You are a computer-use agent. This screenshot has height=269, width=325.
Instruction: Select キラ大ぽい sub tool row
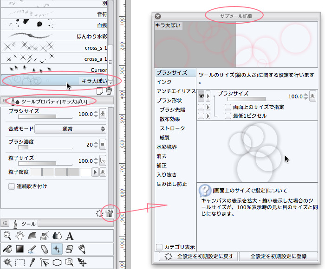54,80
